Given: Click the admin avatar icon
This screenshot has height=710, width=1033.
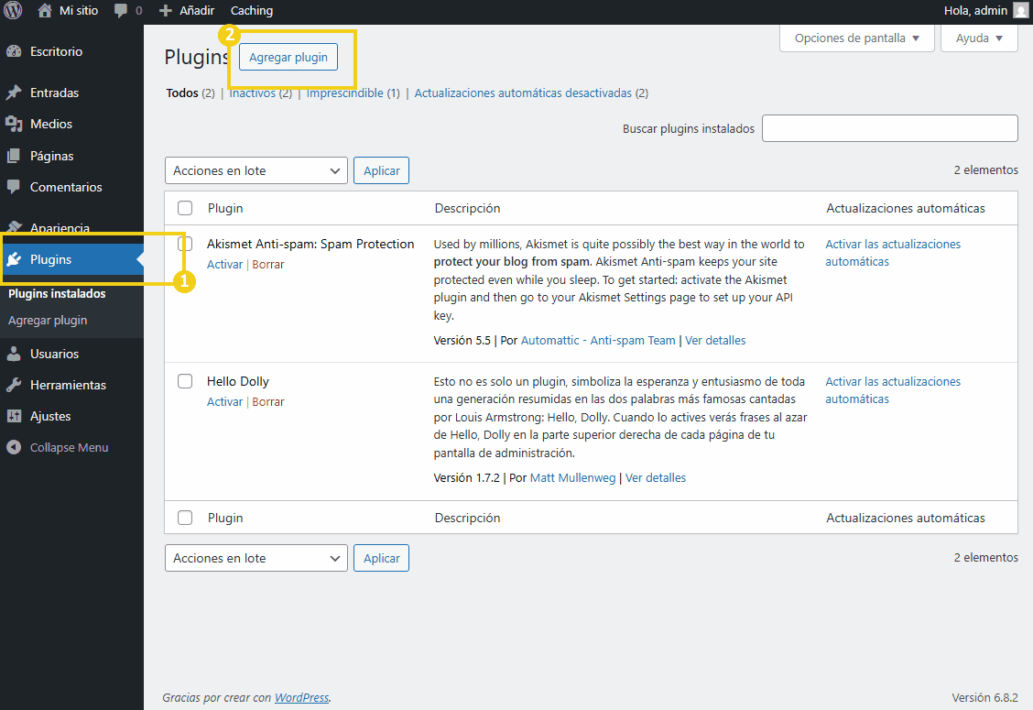Looking at the screenshot, I should coord(1020,11).
